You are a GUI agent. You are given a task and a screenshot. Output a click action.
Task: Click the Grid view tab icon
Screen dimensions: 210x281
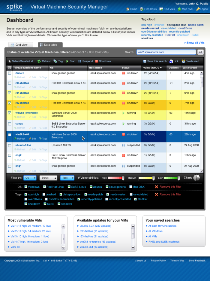(12, 45)
